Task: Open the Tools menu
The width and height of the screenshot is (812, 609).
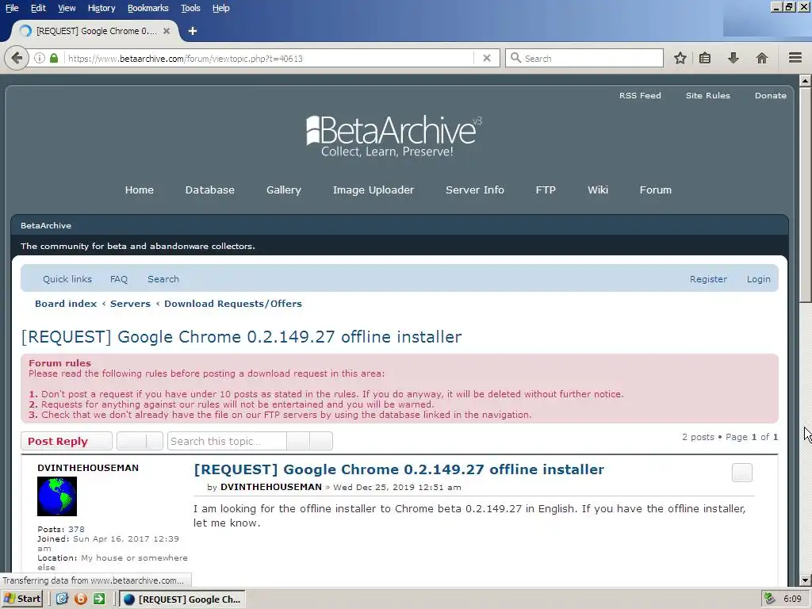Action: tap(190, 8)
